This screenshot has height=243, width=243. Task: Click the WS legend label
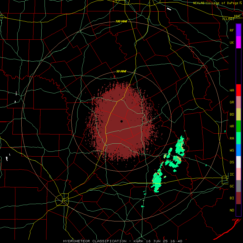[x=232, y=150]
